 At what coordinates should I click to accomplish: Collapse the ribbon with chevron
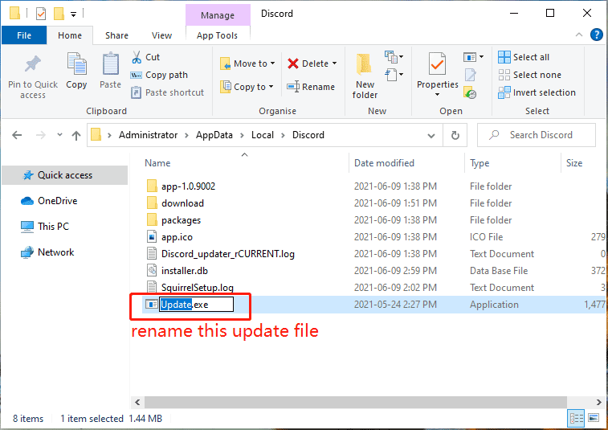click(x=579, y=35)
